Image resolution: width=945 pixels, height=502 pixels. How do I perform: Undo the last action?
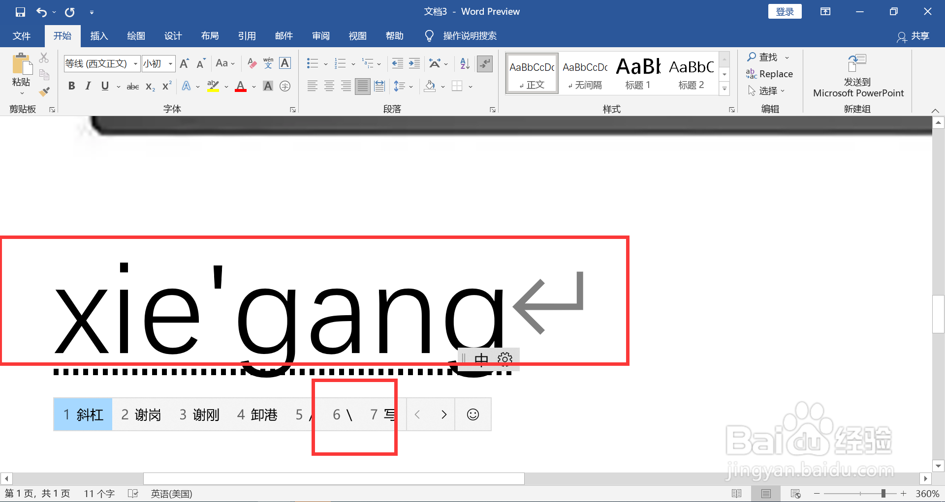42,12
